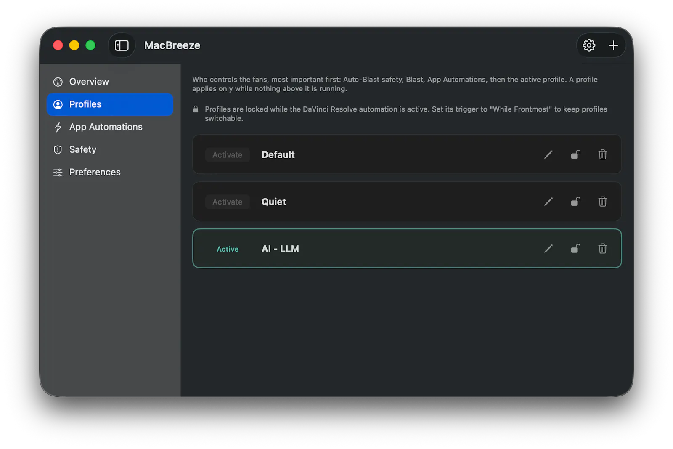Open Preferences in the sidebar

pos(110,173)
